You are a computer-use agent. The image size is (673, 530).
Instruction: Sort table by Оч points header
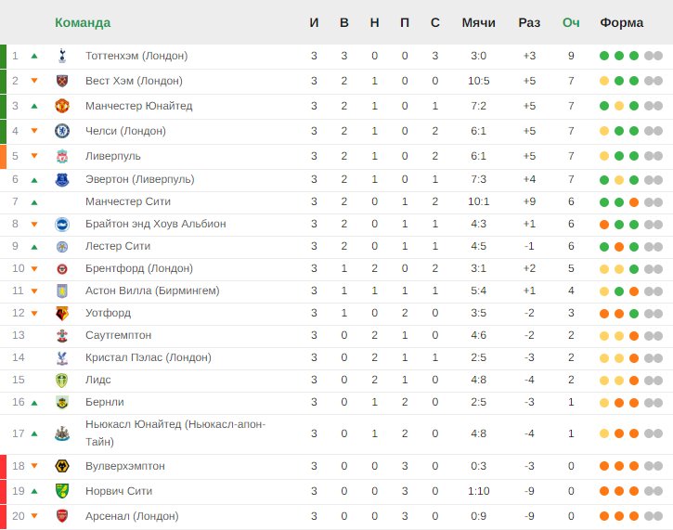click(571, 22)
